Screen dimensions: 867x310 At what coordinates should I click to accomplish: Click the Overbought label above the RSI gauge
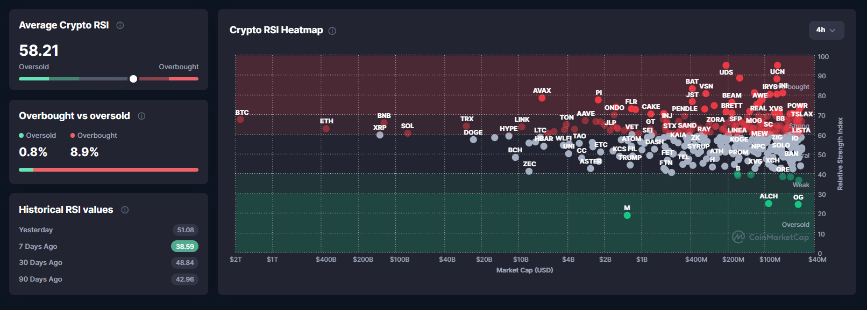coord(179,67)
